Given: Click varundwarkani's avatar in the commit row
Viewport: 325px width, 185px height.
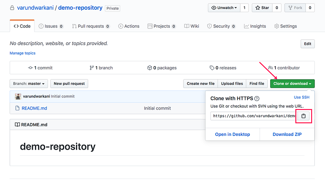Looking at the screenshot, I should (18, 96).
